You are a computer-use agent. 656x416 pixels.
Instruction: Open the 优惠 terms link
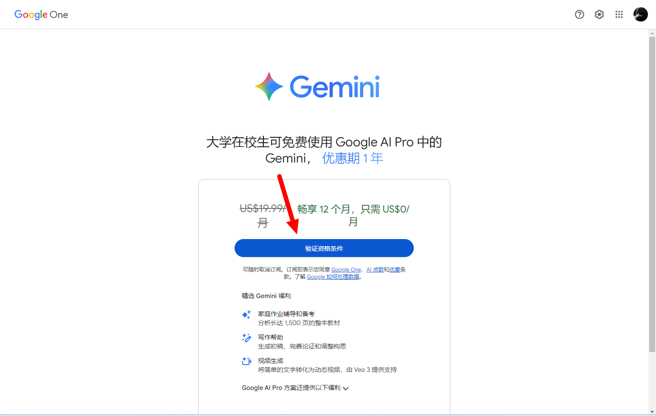(395, 270)
